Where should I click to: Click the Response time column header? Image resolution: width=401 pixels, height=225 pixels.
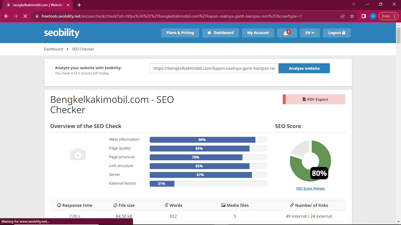click(x=75, y=205)
